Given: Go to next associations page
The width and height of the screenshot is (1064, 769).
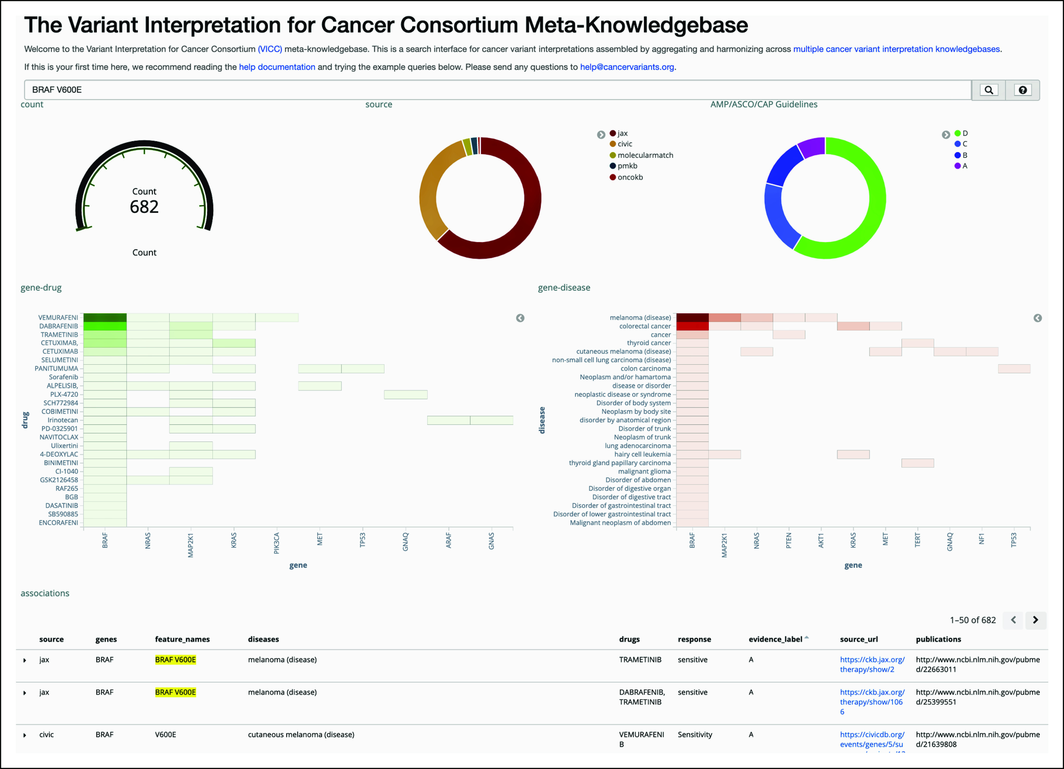Looking at the screenshot, I should (1035, 620).
